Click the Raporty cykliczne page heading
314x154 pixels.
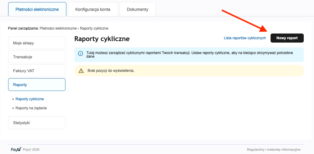(x=102, y=39)
